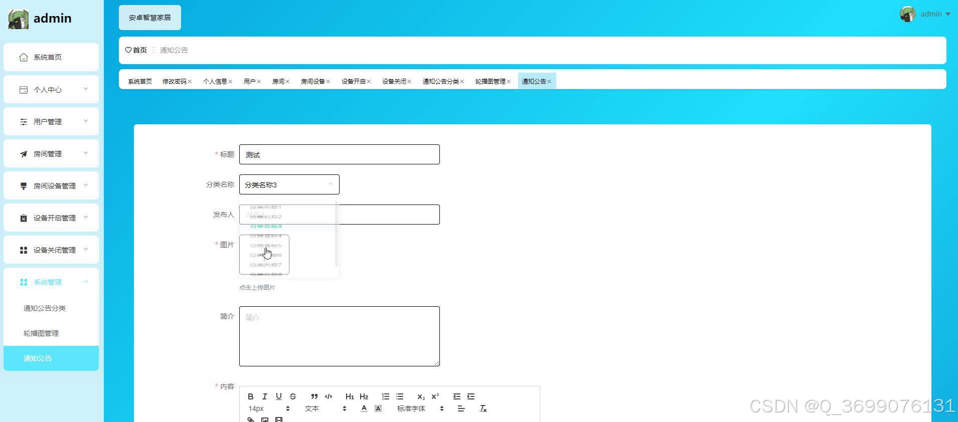
Task: Insert a hyperlink in the editor
Action: pyautogui.click(x=251, y=419)
